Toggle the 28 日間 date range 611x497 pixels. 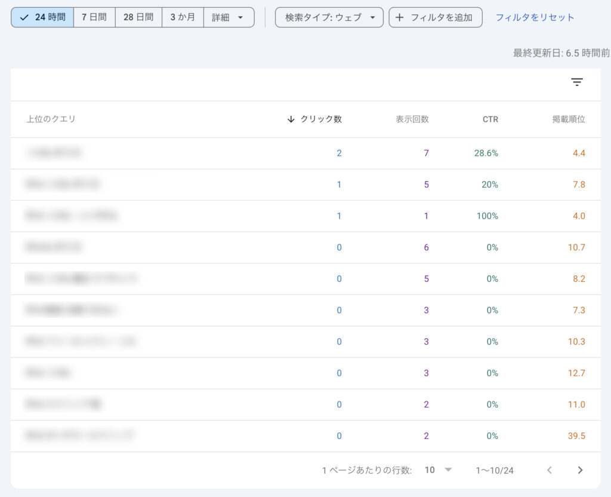coord(138,17)
